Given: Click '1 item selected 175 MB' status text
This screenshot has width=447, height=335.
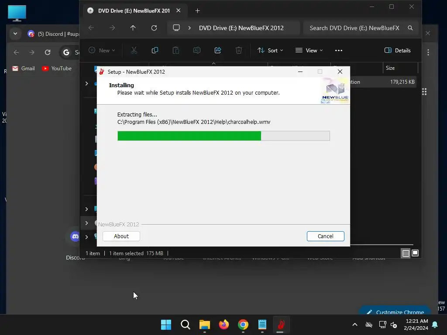Looking at the screenshot, I should coord(136,253).
